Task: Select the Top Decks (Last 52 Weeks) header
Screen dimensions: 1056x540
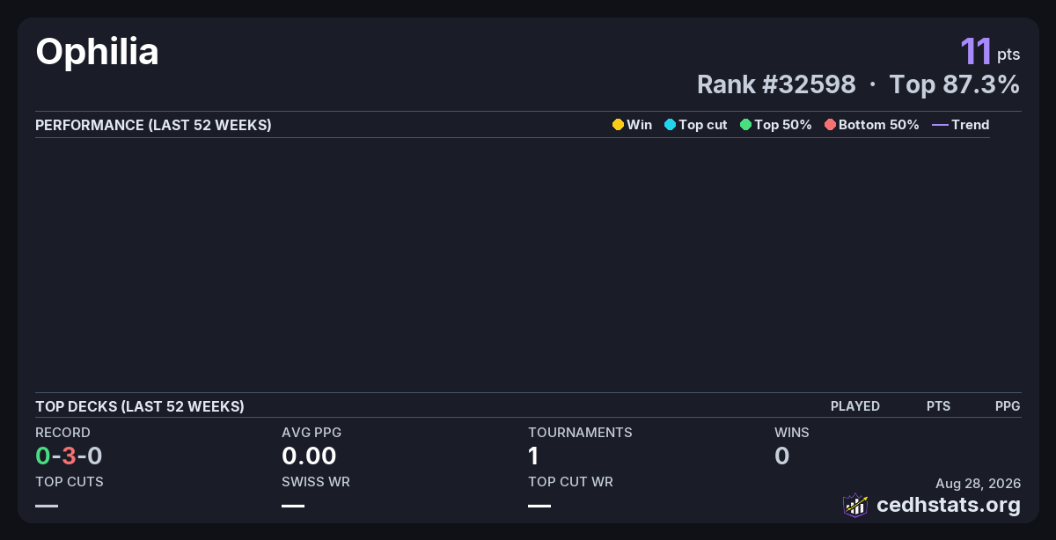Action: (x=140, y=406)
